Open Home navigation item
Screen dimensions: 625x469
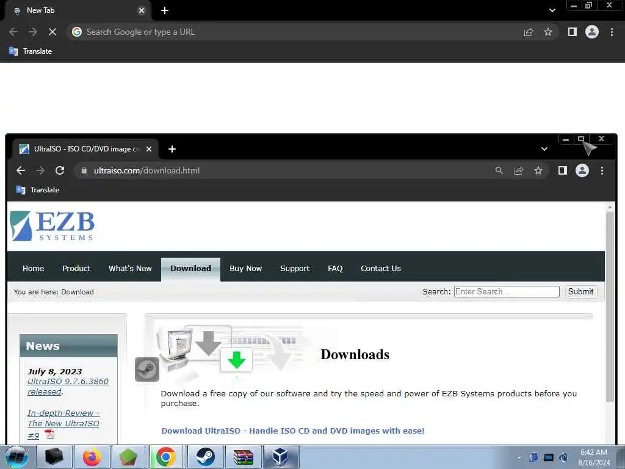(34, 269)
